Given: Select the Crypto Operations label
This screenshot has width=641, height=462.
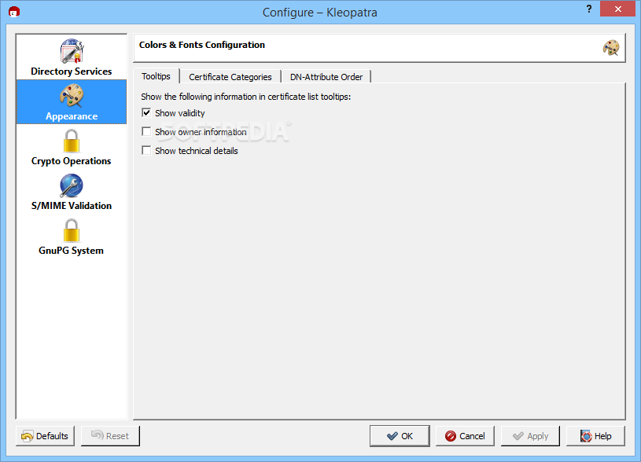Looking at the screenshot, I should pos(72,161).
